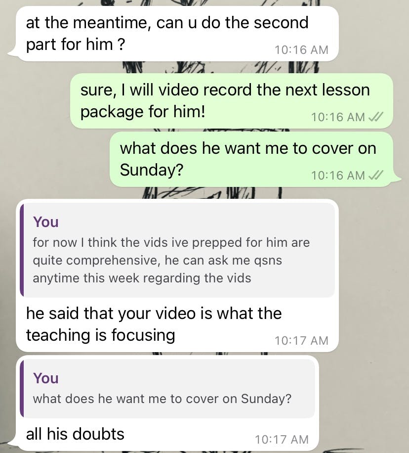Image resolution: width=409 pixels, height=453 pixels.
Task: Tap 'You' label in first quoted reply
Action: (45, 222)
